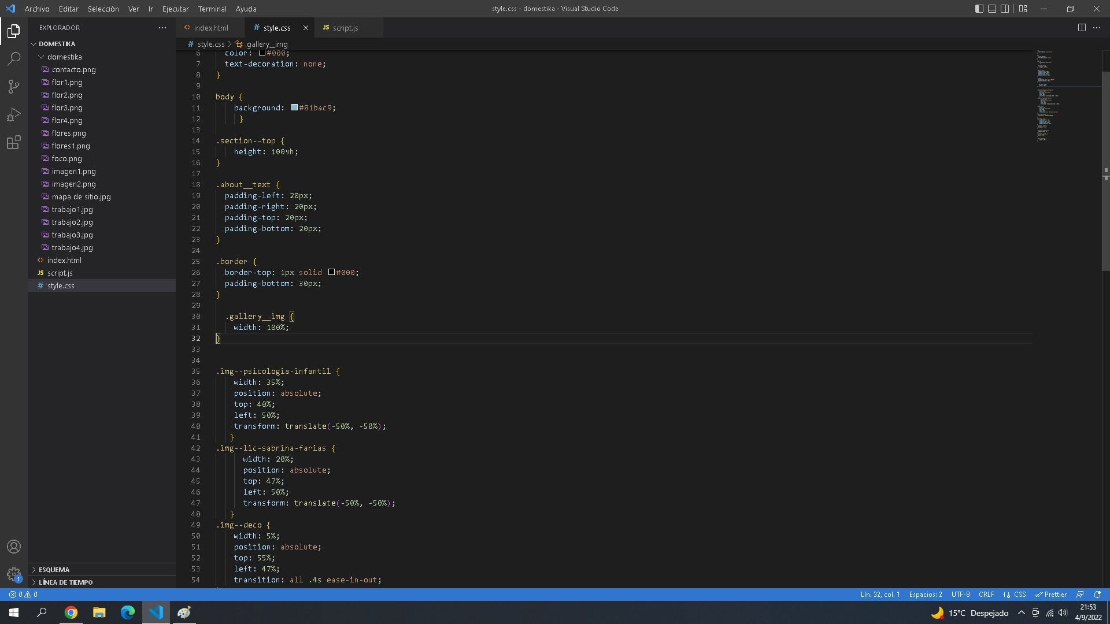This screenshot has width=1110, height=624.
Task: Open the Search view in activity bar
Action: pyautogui.click(x=14, y=58)
